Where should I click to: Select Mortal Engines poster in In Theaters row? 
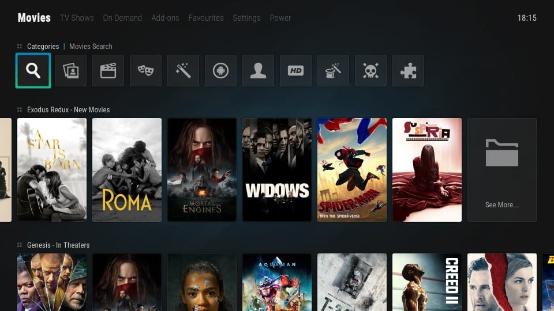click(127, 282)
